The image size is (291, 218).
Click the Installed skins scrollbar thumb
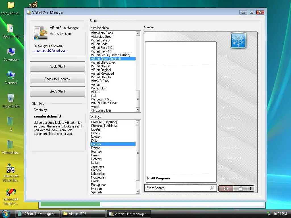[x=138, y=98]
